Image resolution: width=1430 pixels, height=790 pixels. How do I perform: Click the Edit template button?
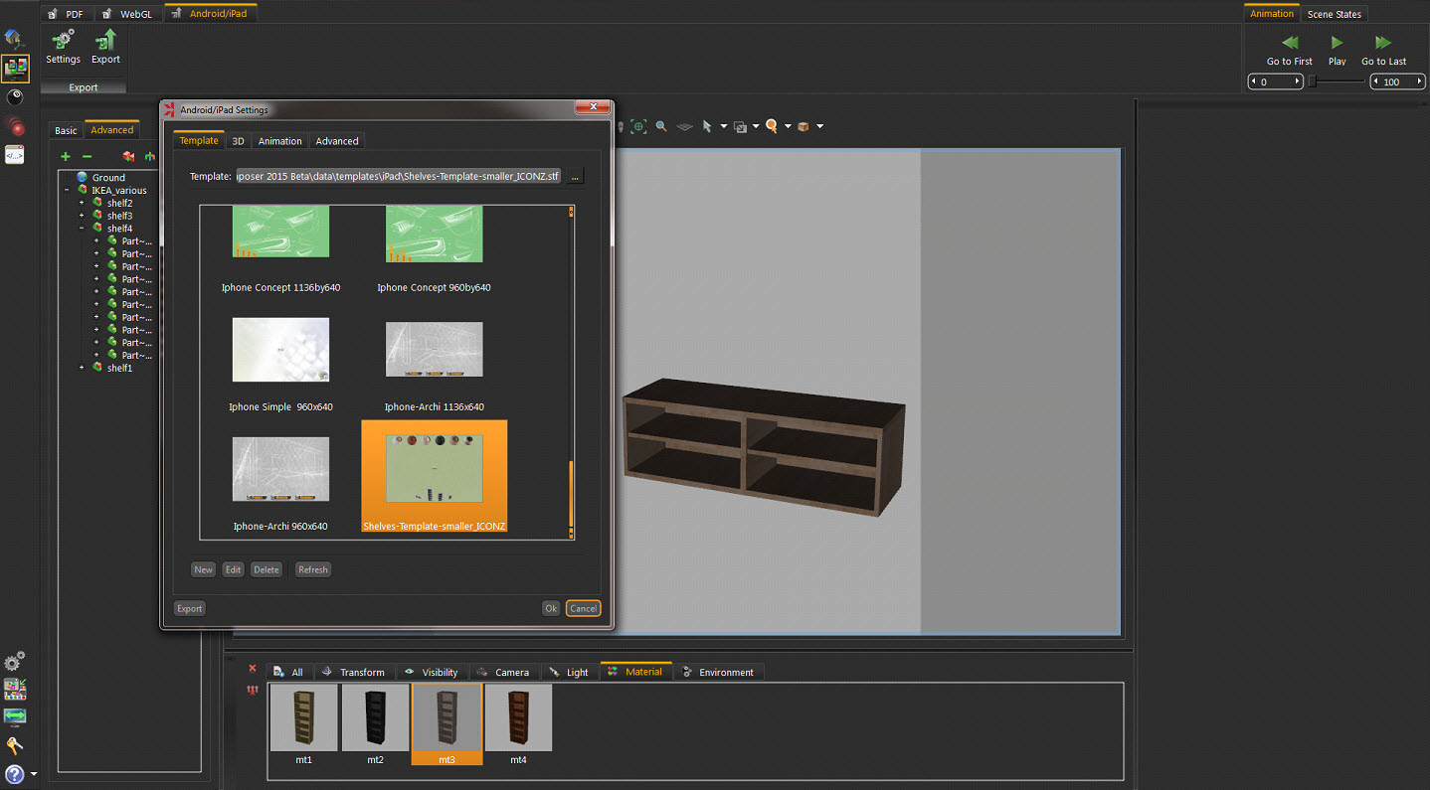pyautogui.click(x=233, y=569)
